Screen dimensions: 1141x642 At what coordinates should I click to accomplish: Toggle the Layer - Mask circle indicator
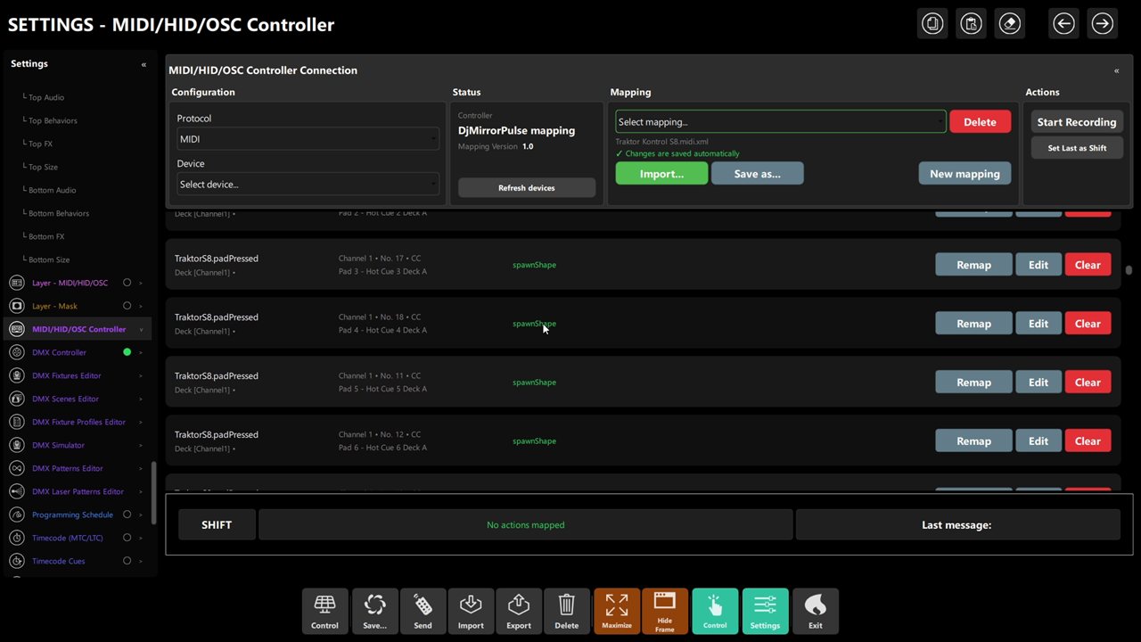pos(127,306)
